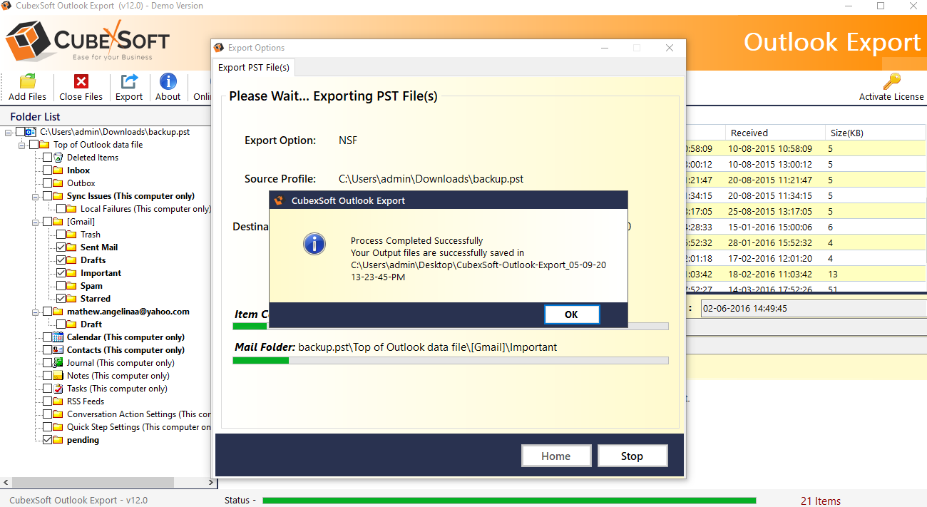Click the CubexSoft logo in header
The image size is (927, 507).
(x=87, y=41)
